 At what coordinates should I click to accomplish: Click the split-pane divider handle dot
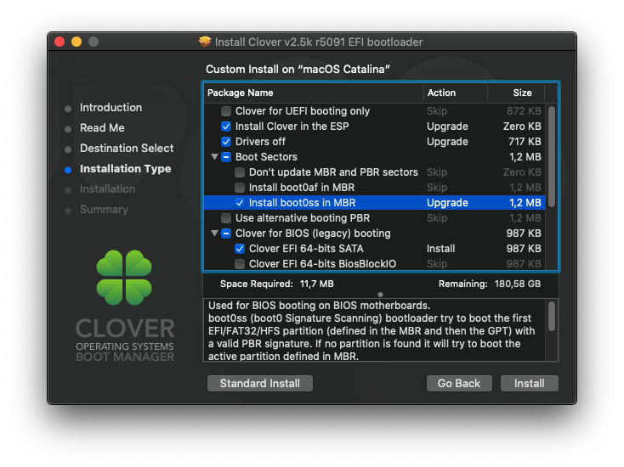381,295
